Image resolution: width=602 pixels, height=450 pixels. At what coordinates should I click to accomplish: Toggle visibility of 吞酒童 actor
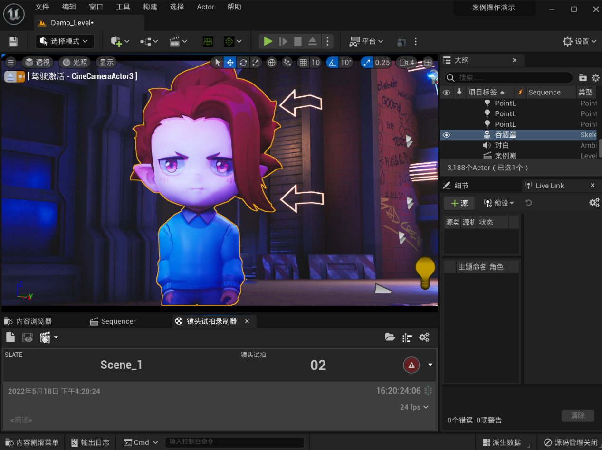pos(447,135)
